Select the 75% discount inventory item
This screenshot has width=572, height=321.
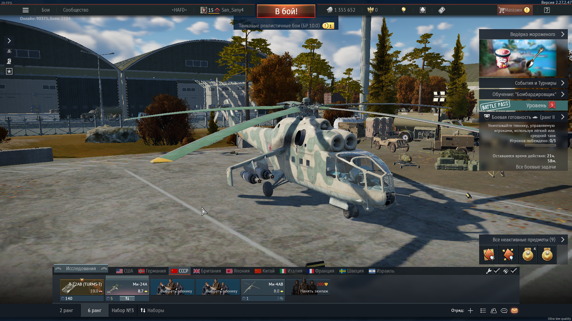coord(489,255)
